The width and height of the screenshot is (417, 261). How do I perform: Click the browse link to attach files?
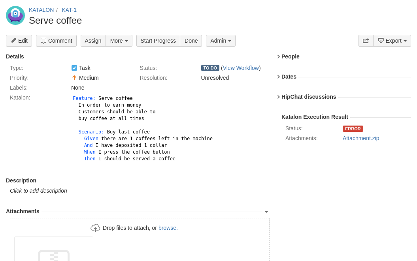point(168,228)
